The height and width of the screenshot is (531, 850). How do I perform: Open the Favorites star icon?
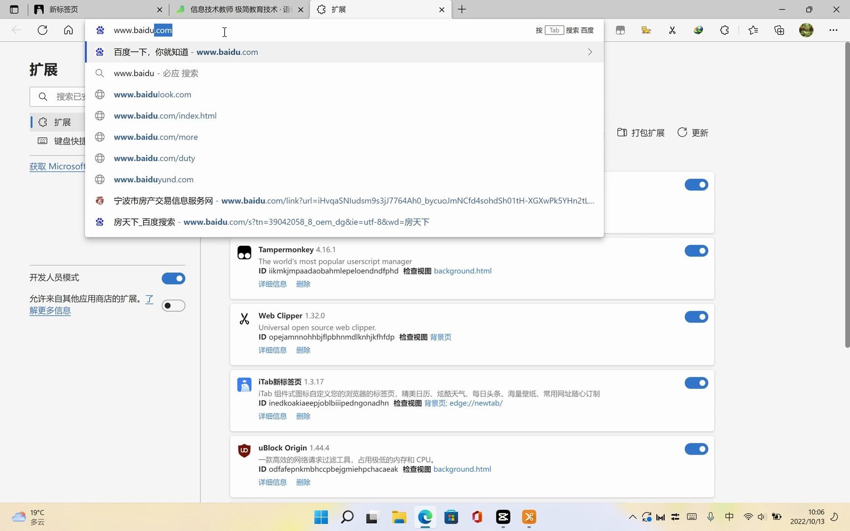click(753, 30)
